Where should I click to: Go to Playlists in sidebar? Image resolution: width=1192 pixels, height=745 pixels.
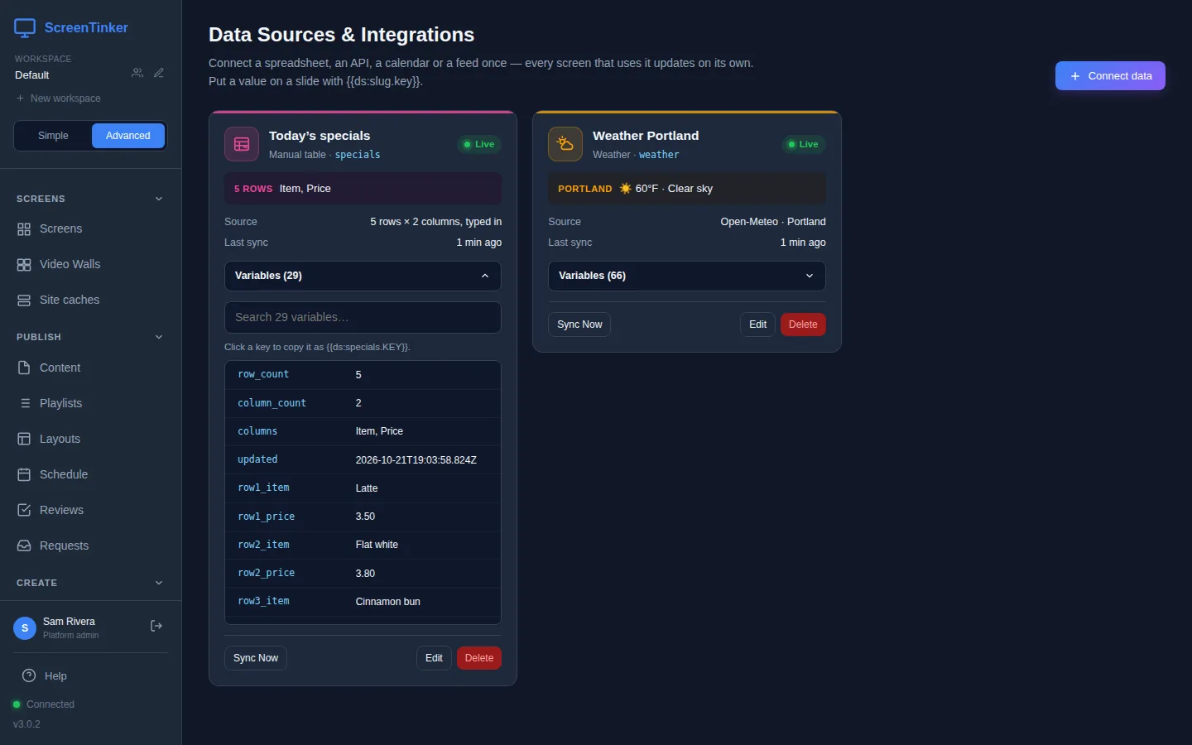pos(90,403)
